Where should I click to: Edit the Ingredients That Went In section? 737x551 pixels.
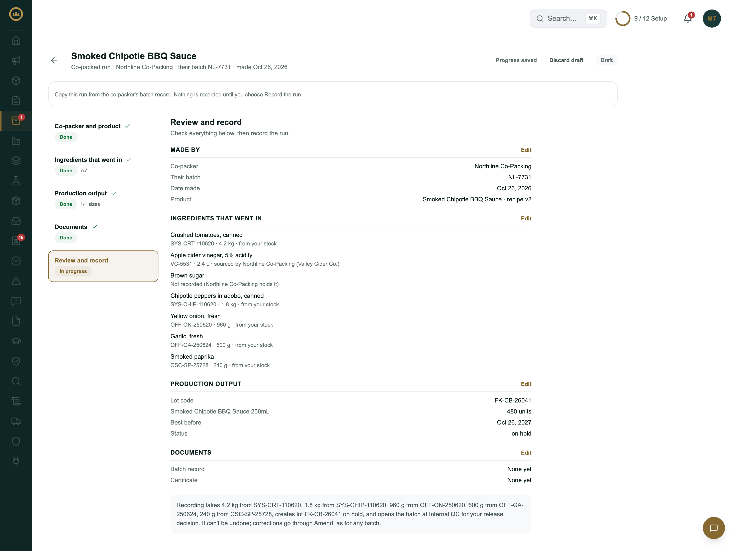pos(526,218)
